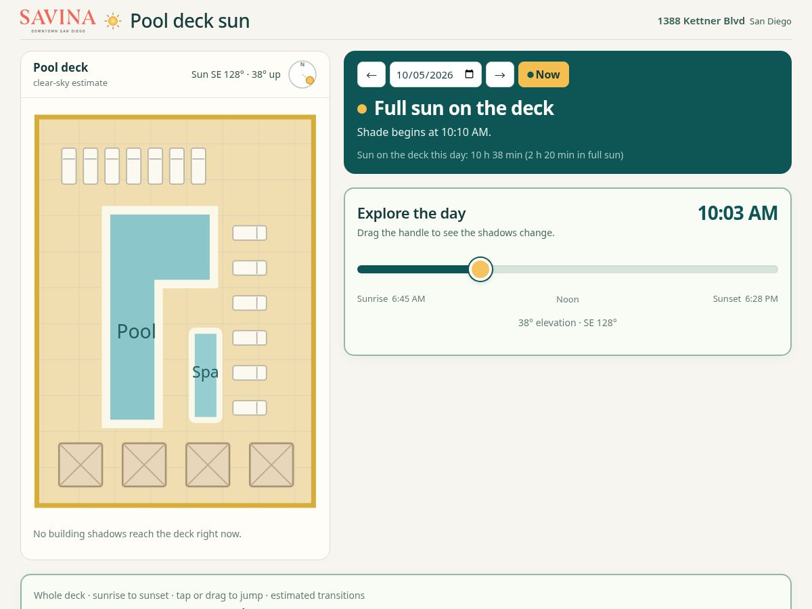The width and height of the screenshot is (812, 609).
Task: Click the time slider handle
Action: point(480,269)
